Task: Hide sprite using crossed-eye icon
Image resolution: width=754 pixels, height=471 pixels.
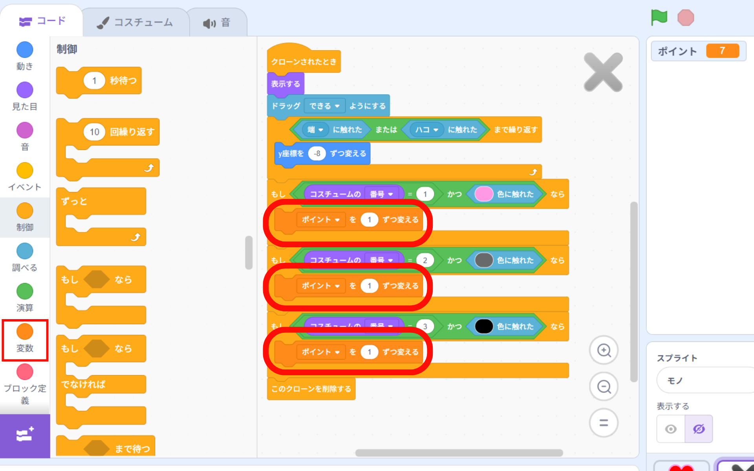Action: click(699, 429)
